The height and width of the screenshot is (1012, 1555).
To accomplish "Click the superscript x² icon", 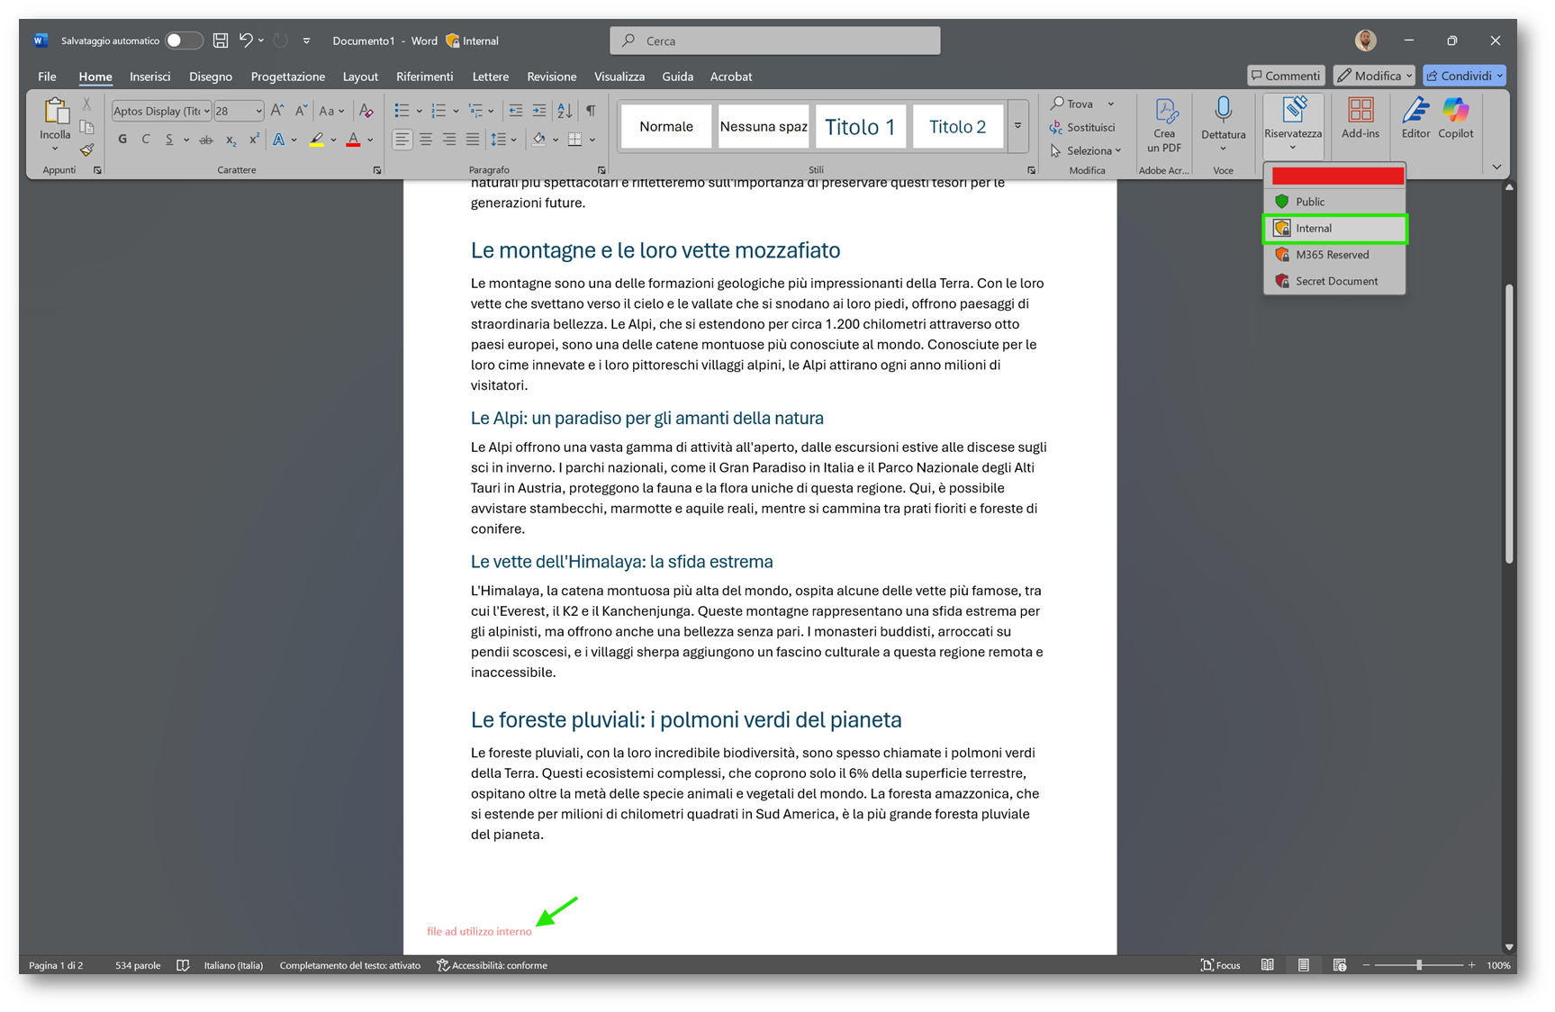I will [254, 140].
